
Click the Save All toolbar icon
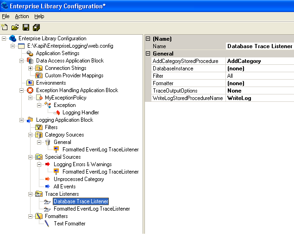[37, 27]
